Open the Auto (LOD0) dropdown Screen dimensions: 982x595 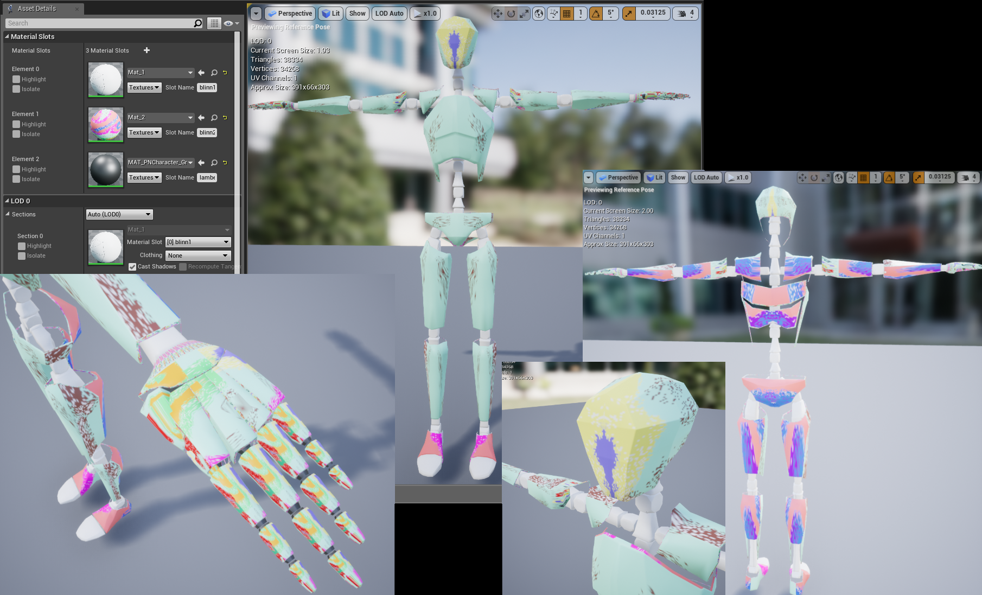119,214
